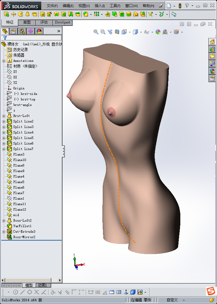Open the Curves dropdown arrow
Image resolution: width=217 pixels, height=304 pixels.
click(x=167, y=14)
